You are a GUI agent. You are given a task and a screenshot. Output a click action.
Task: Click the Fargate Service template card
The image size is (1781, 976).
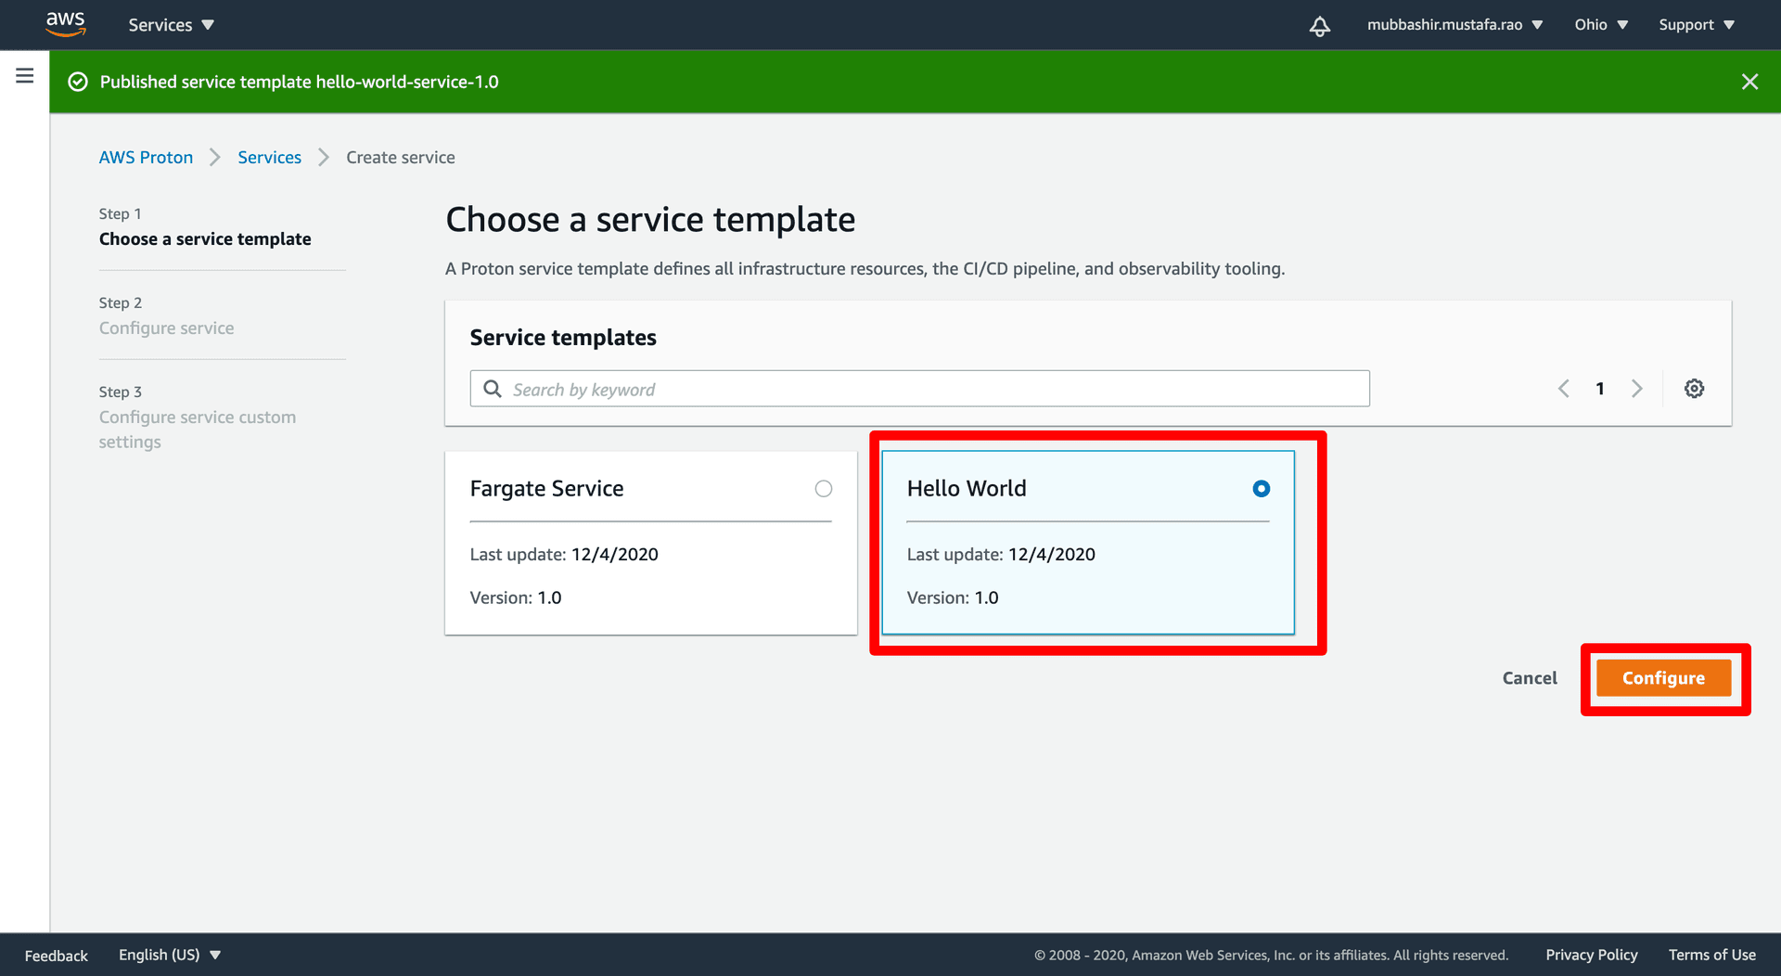(650, 544)
